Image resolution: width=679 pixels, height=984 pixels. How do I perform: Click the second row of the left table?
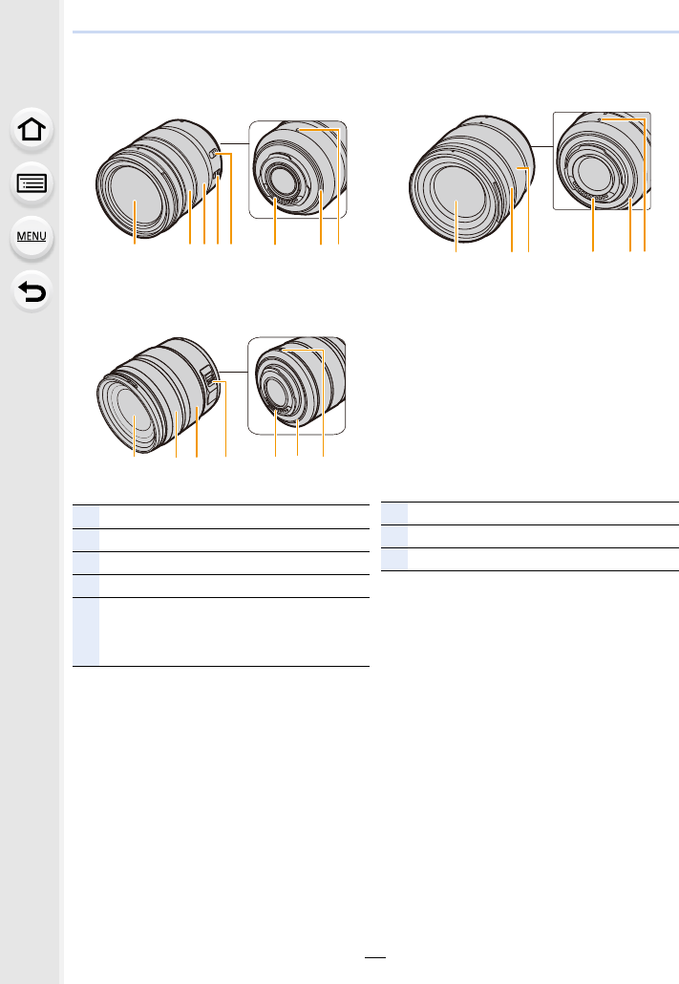tap(221, 541)
